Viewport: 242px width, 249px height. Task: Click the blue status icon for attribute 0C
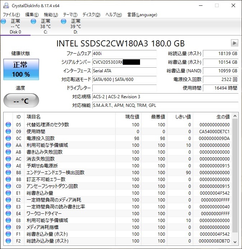point(8,138)
